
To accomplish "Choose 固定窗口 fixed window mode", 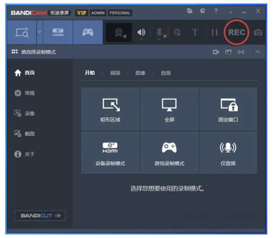I will 228,109.
